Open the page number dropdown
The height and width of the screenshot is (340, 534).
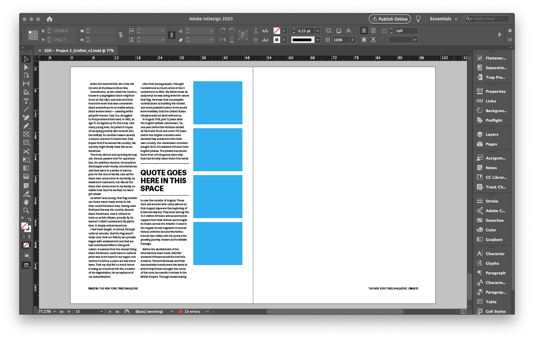[x=101, y=311]
